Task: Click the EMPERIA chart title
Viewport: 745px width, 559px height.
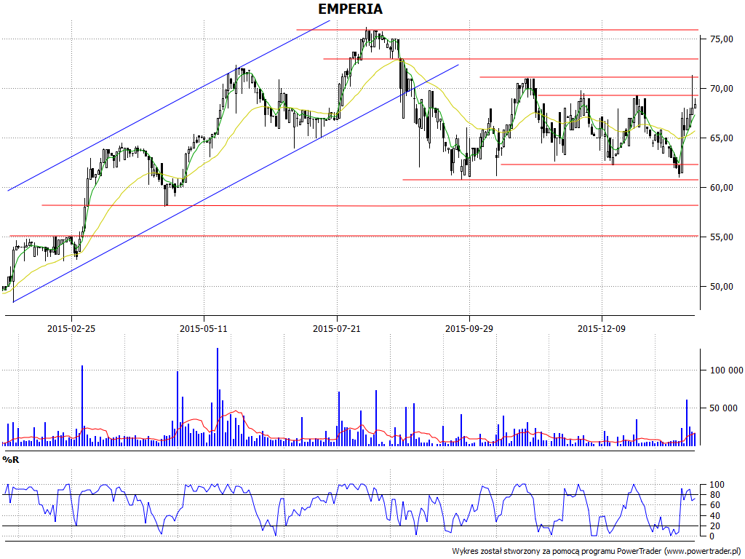Action: tap(350, 9)
